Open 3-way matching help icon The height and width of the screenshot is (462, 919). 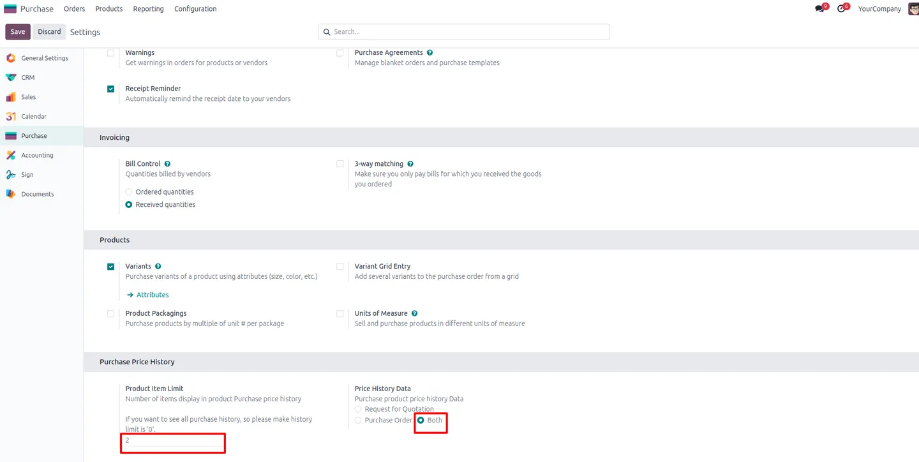410,164
